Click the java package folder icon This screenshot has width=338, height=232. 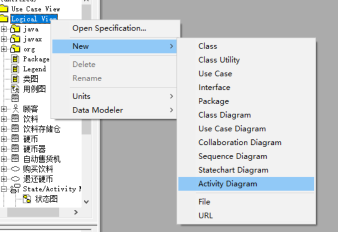click(15, 29)
